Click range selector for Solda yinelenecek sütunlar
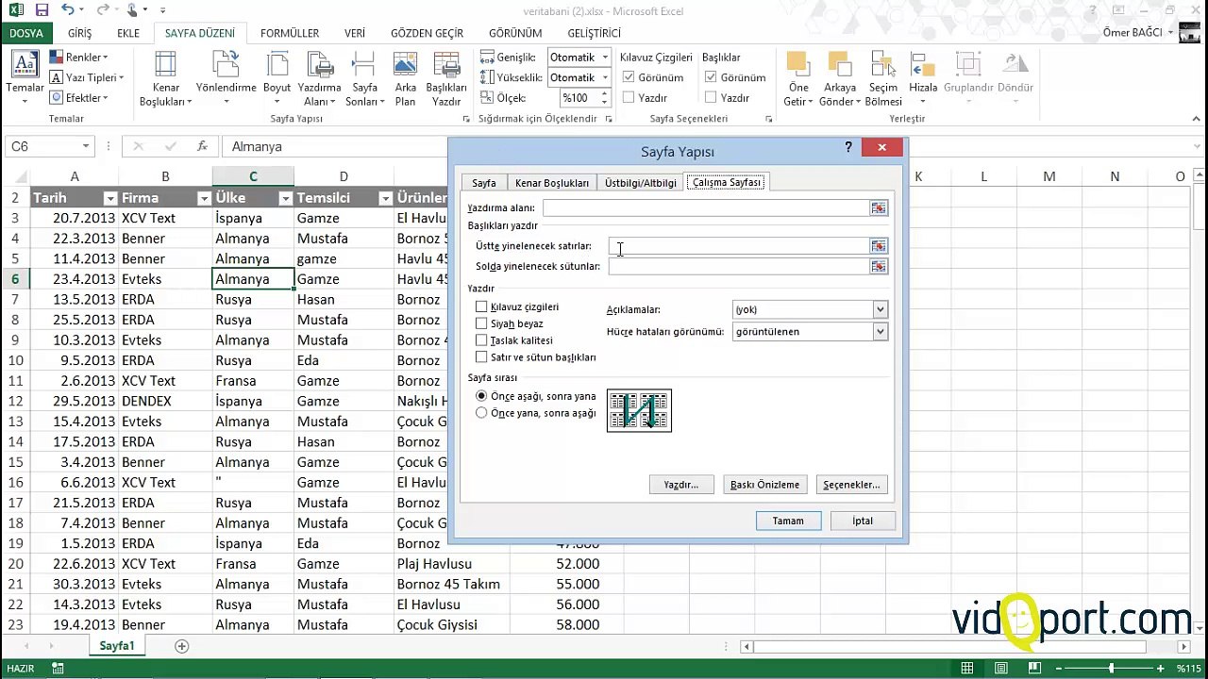 (x=879, y=266)
